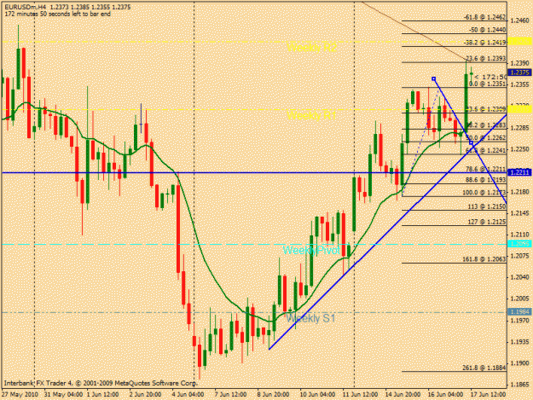
Task: Click the Fibonacci label '161.8 @ 1.2063'
Action: 484,259
